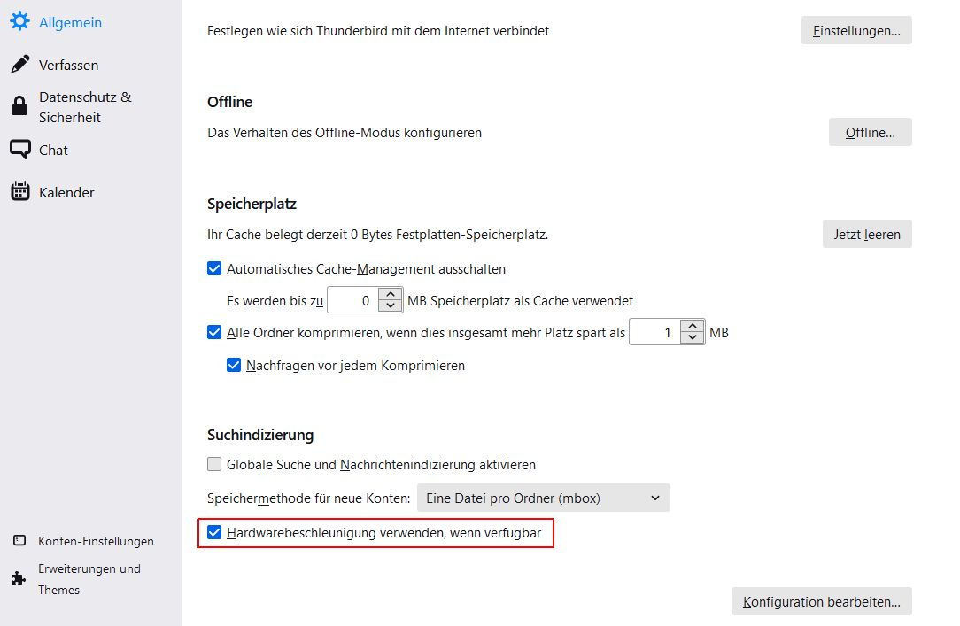Image resolution: width=960 pixels, height=626 pixels.
Task: Click the Allgemein gear icon
Action: click(x=19, y=22)
